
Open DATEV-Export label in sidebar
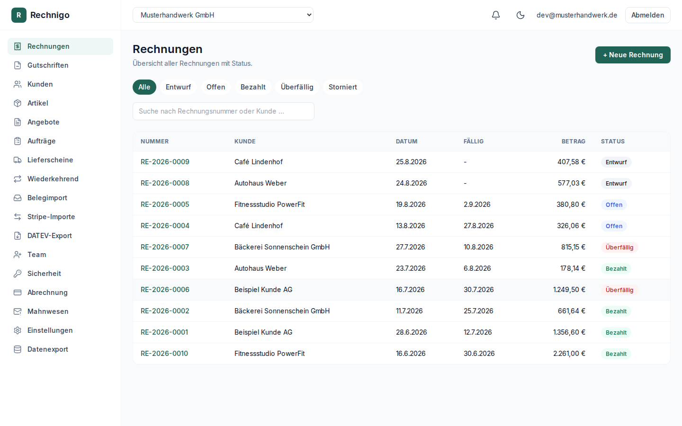pos(50,236)
